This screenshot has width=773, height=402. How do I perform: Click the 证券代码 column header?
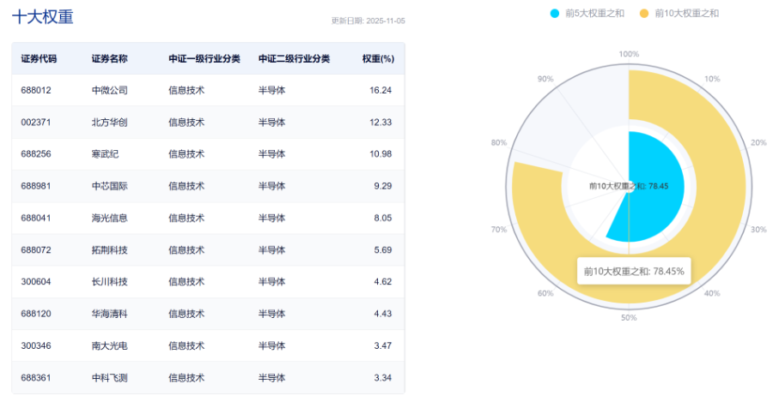point(39,59)
